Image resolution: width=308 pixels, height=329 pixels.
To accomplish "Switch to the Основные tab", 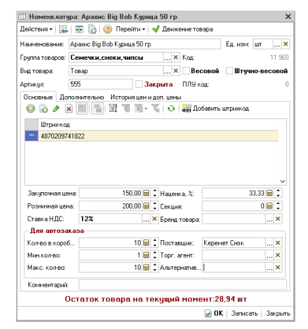I will [38, 97].
